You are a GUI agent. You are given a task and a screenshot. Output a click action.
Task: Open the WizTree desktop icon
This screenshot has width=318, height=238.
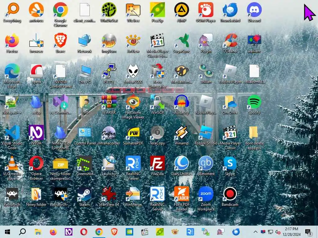click(133, 12)
